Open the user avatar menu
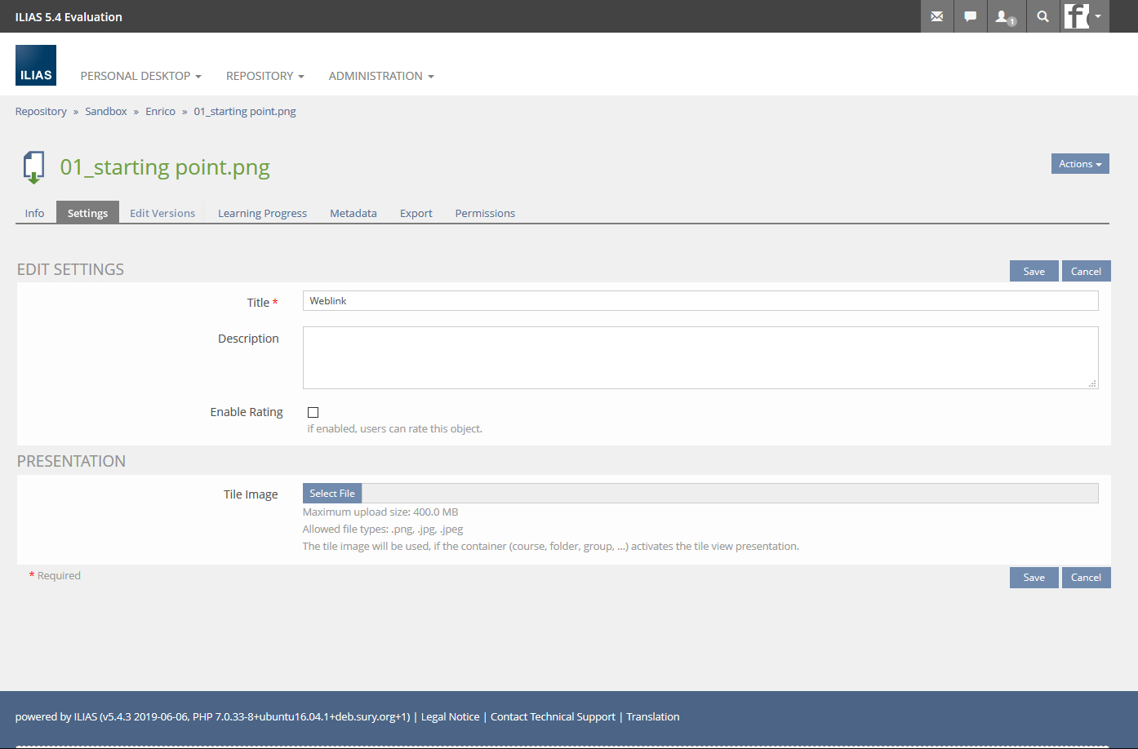 tap(1084, 16)
